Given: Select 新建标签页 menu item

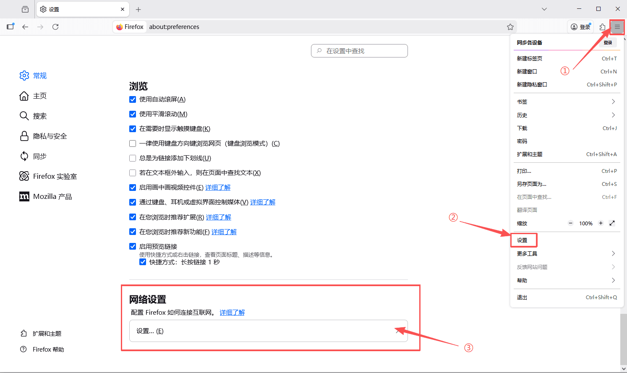Looking at the screenshot, I should [567, 59].
